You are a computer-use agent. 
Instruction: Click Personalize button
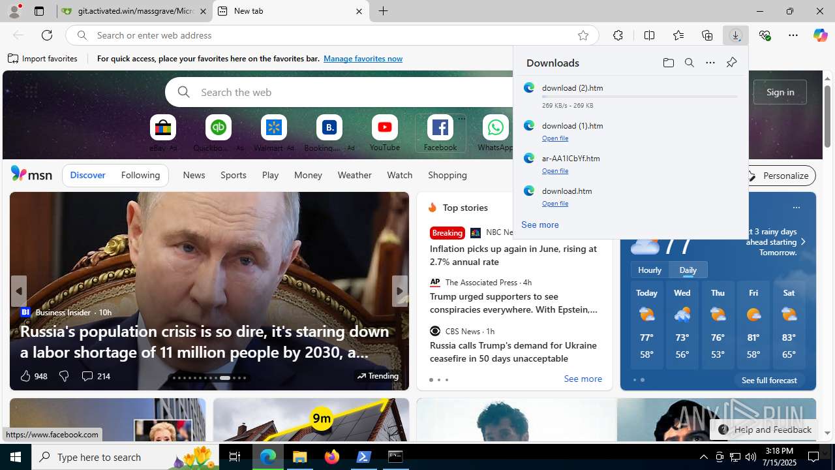click(x=779, y=176)
